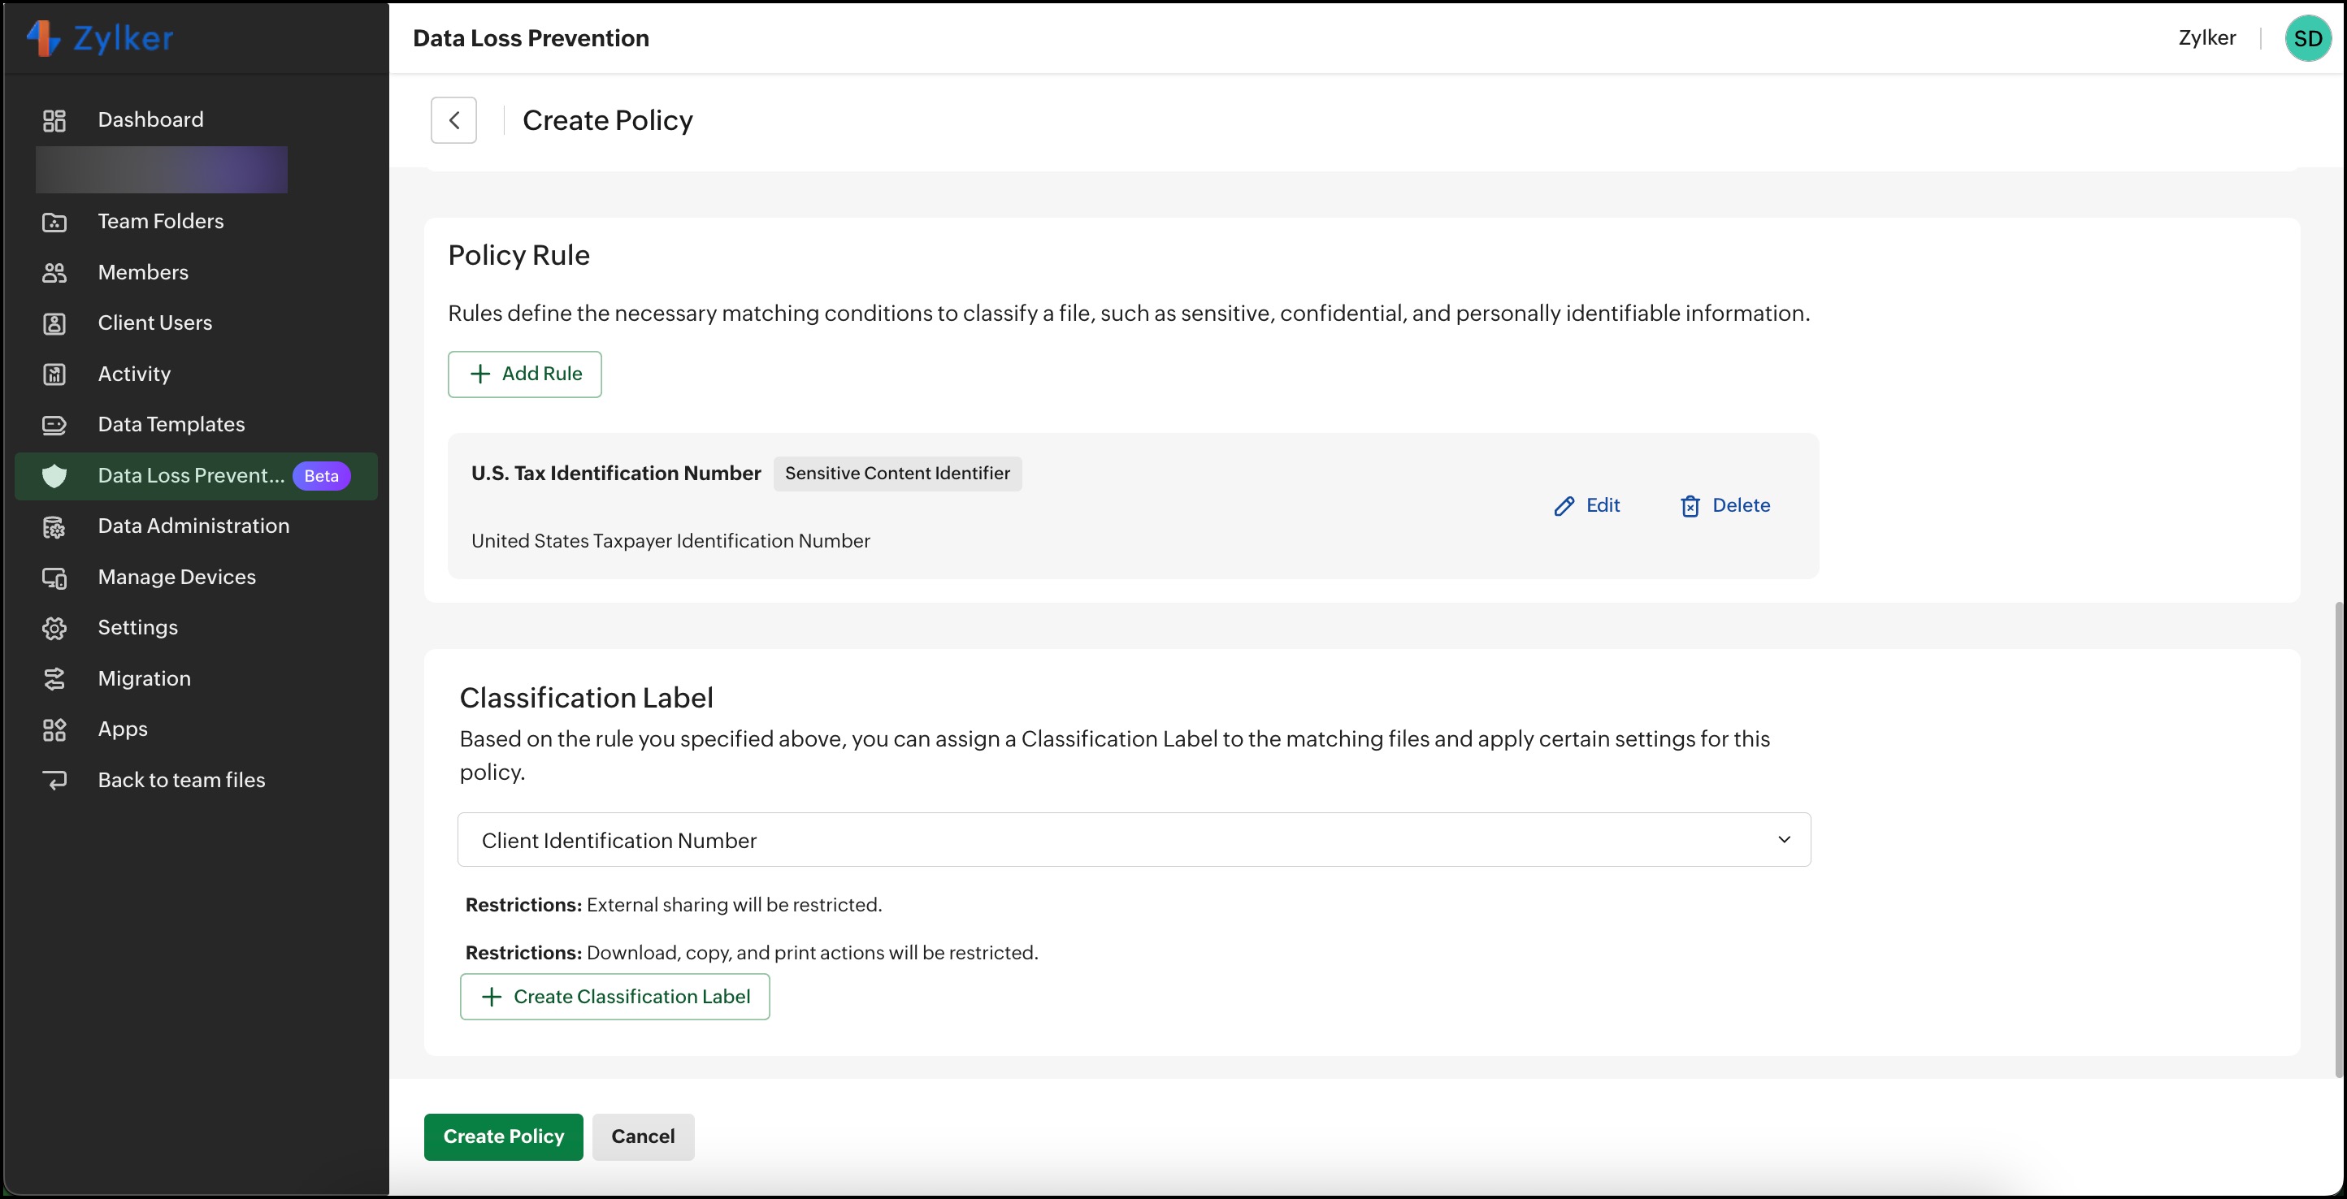Click the Create Classification Label button
This screenshot has width=2347, height=1199.
click(x=615, y=997)
